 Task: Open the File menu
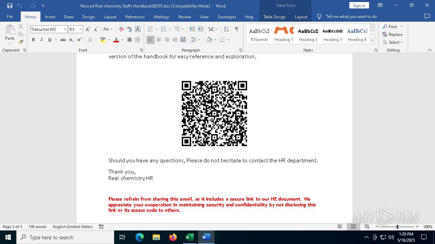click(x=10, y=17)
